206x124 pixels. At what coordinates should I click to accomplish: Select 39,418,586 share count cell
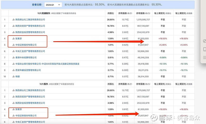(143, 64)
